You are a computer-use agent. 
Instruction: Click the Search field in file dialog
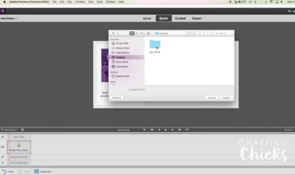click(223, 33)
